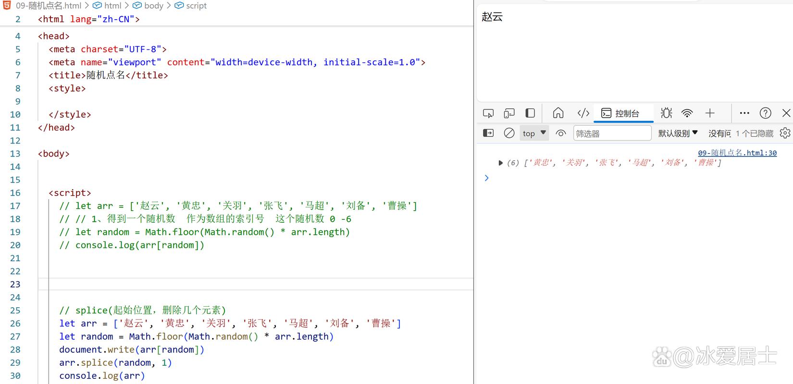Click the document.write(arr[random]) code line
793x384 pixels.
pyautogui.click(x=132, y=350)
